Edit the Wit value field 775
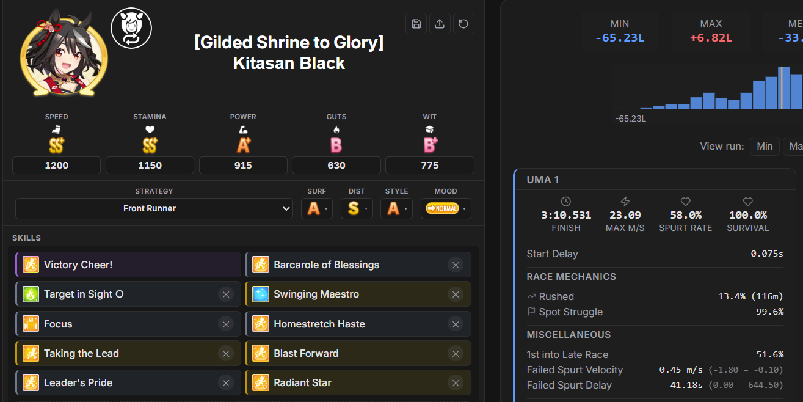 (430, 166)
